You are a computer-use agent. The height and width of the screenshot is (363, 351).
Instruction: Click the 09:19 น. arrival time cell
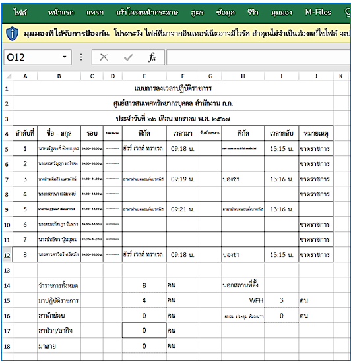pyautogui.click(x=183, y=179)
